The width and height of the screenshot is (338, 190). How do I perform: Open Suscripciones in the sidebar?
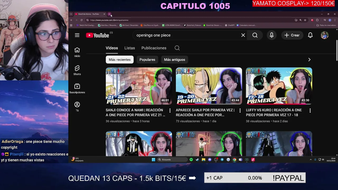tap(77, 88)
